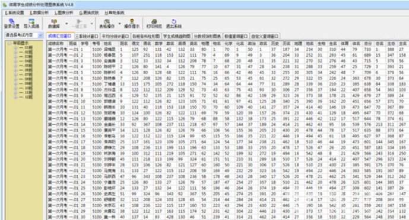Image resolution: width=409 pixels, height=220 pixels.
Task: Open the E.数据分析 menu
Action: pyautogui.click(x=39, y=13)
